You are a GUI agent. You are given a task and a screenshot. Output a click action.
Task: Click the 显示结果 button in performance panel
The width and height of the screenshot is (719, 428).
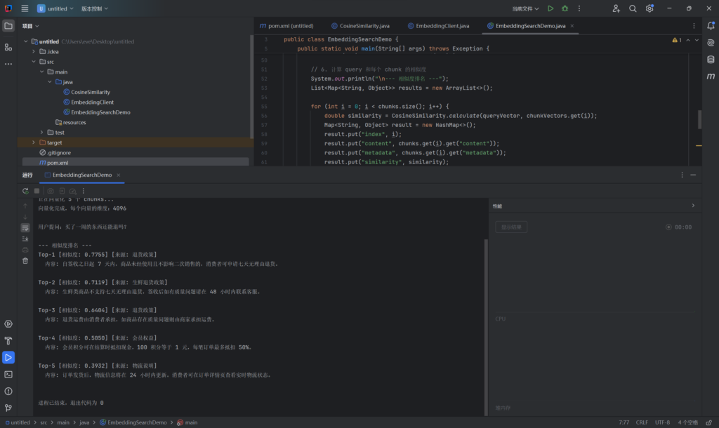[x=511, y=227]
